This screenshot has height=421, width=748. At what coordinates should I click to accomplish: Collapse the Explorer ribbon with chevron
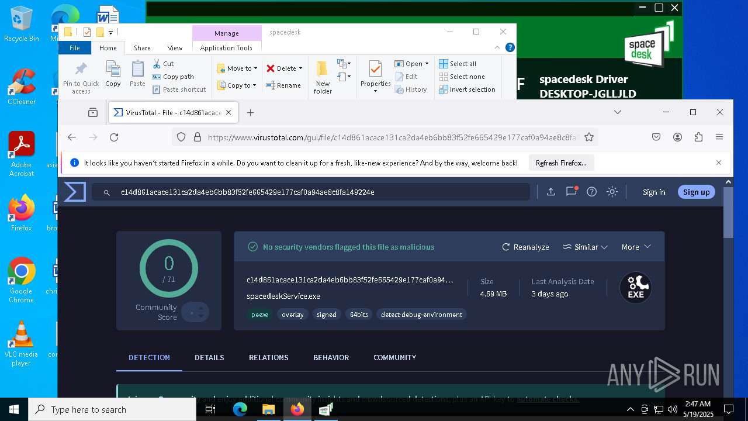tap(497, 48)
